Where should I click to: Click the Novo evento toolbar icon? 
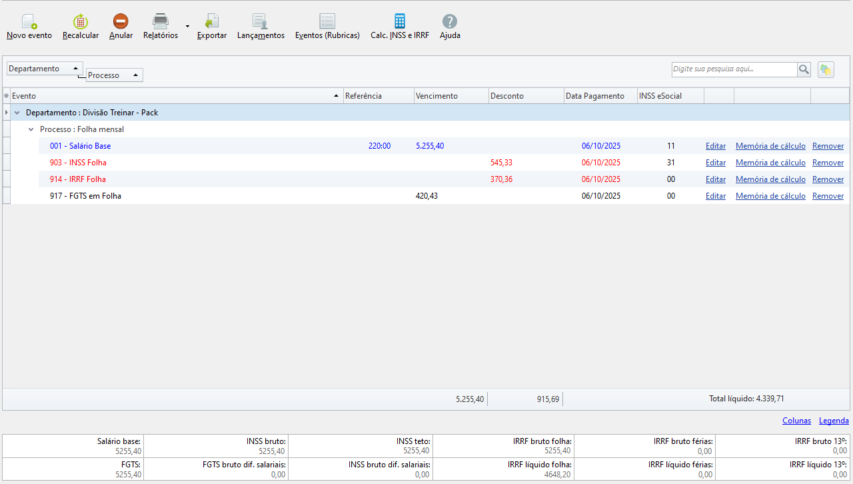click(x=29, y=21)
